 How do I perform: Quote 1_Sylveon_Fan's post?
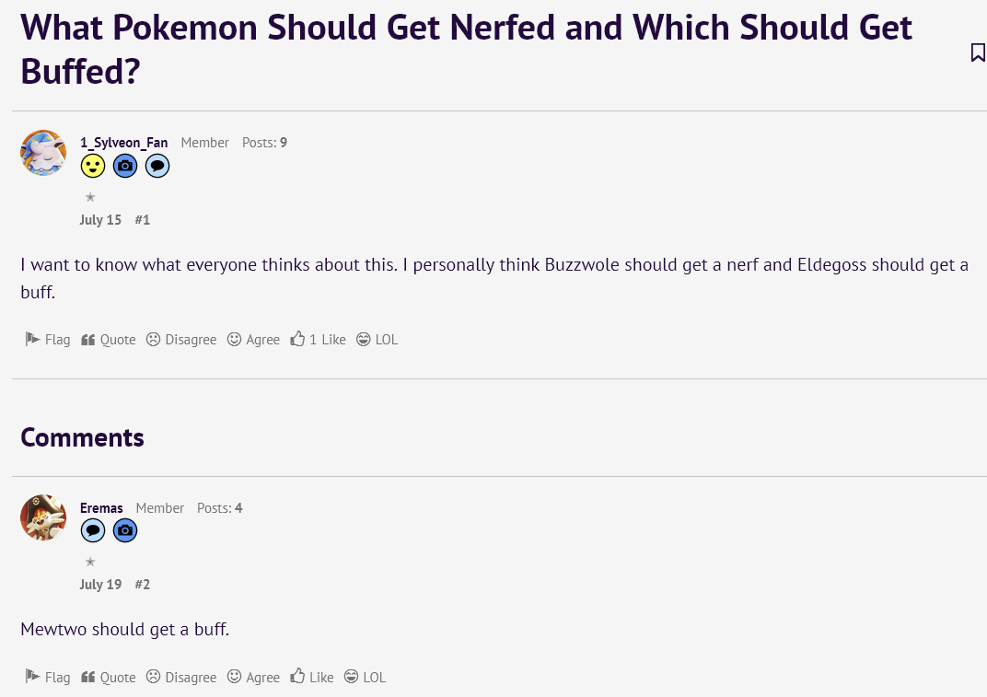pos(109,340)
